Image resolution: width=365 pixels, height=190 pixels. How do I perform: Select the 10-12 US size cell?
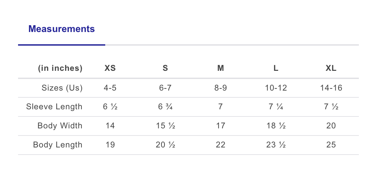click(x=276, y=88)
